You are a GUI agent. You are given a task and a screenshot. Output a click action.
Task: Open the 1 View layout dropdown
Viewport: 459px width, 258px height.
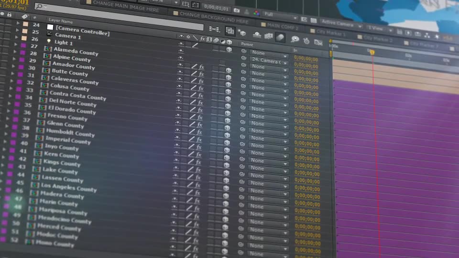pyautogui.click(x=380, y=29)
